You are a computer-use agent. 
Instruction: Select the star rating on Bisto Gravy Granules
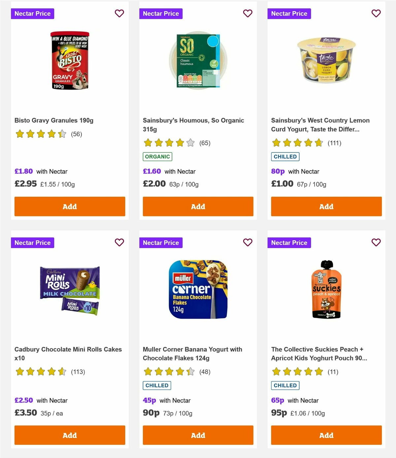coord(41,134)
